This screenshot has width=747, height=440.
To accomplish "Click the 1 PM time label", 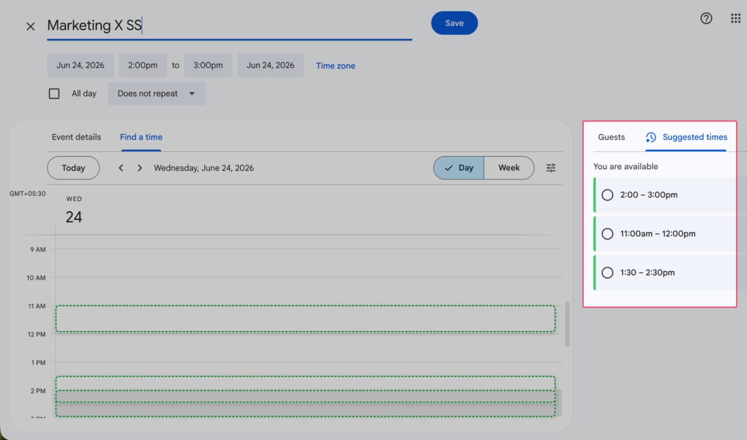I will tap(38, 363).
